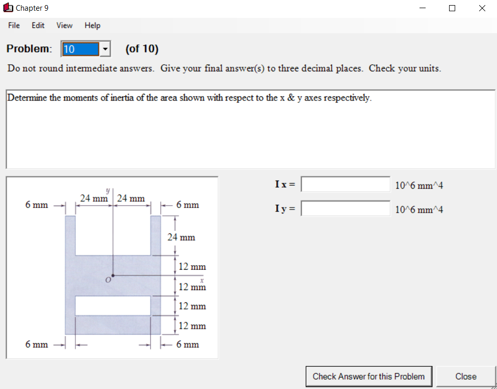This screenshot has width=497, height=389.
Task: Click inside the Iy answer field
Action: (x=346, y=208)
